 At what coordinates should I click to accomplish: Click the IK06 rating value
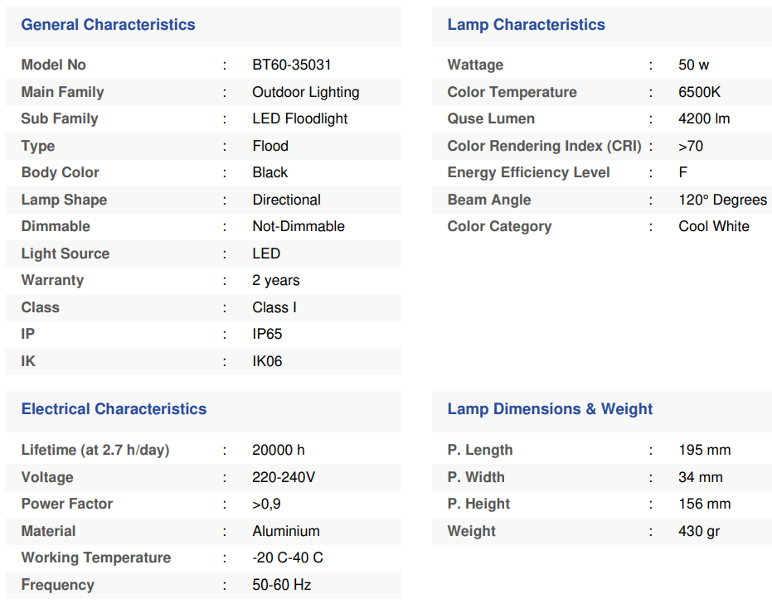coord(267,361)
